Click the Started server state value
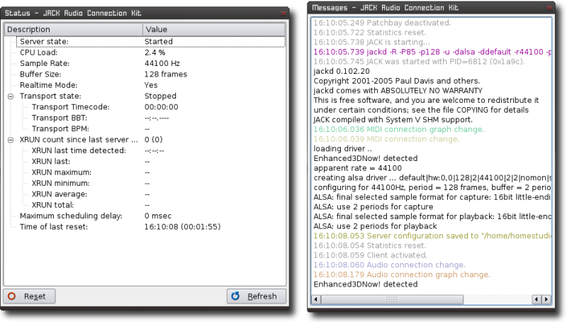 click(x=158, y=42)
